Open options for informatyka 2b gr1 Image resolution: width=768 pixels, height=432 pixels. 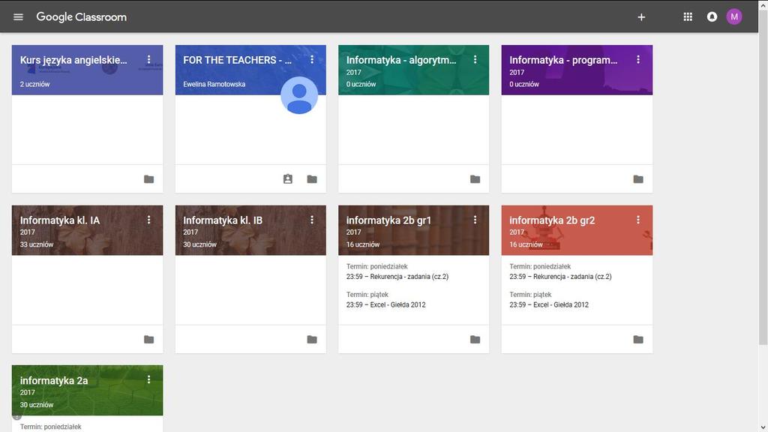[x=475, y=220]
